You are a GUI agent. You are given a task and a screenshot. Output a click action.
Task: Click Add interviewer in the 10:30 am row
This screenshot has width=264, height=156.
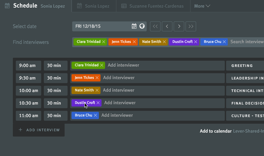click(x=120, y=103)
